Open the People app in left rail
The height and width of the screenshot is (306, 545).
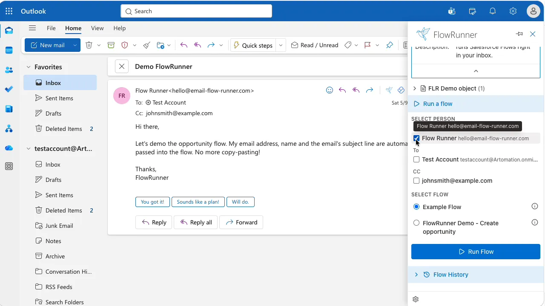pos(9,70)
